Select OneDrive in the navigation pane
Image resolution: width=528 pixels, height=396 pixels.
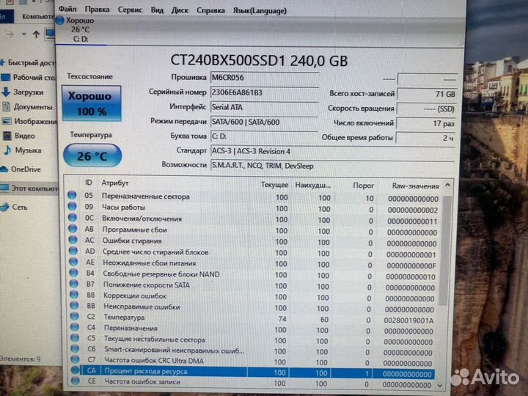pyautogui.click(x=24, y=169)
